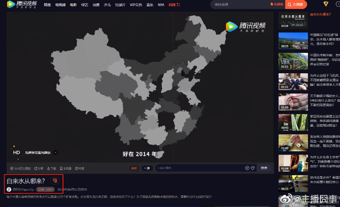The width and height of the screenshot is (340, 207).
Task: Open watch history via the clock icon
Action: tap(338, 5)
